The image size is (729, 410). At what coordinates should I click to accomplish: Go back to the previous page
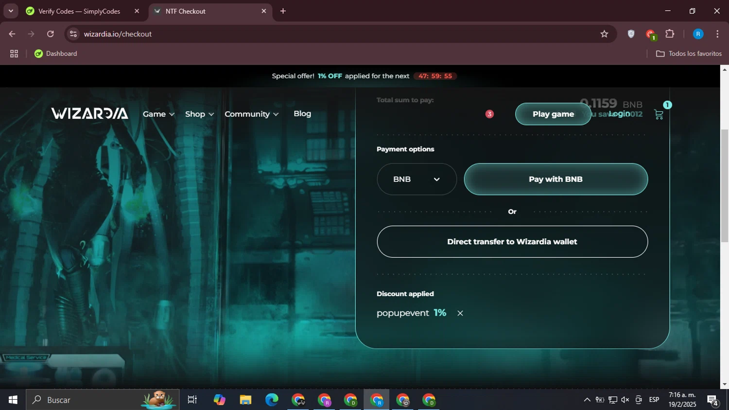[x=12, y=34]
